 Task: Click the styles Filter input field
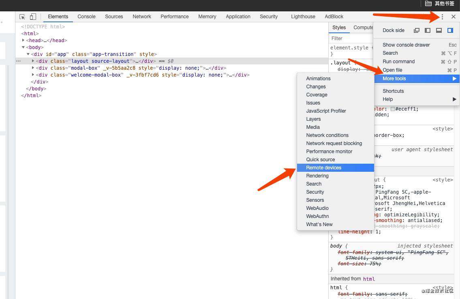pyautogui.click(x=351, y=38)
